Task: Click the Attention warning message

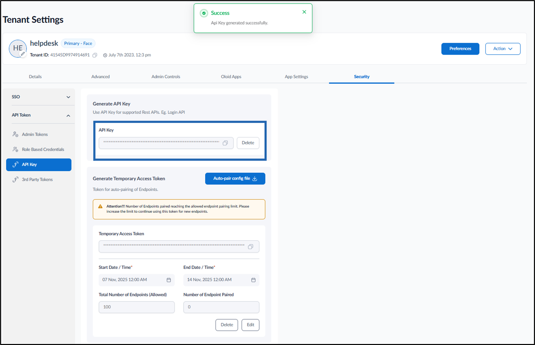Action: [x=179, y=209]
